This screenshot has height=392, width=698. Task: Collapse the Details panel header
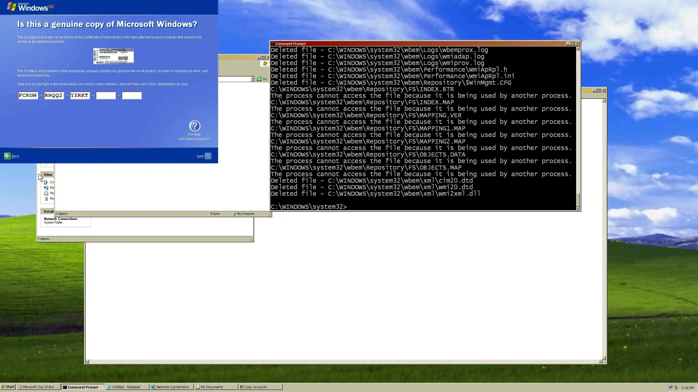click(49, 212)
